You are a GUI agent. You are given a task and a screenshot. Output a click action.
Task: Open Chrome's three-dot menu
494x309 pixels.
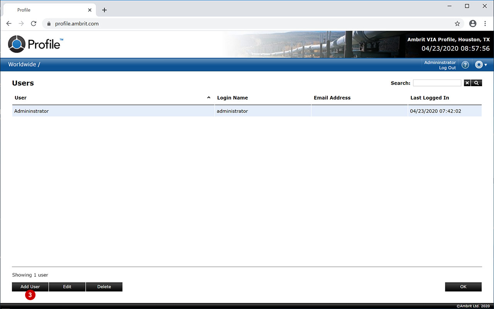[485, 24]
